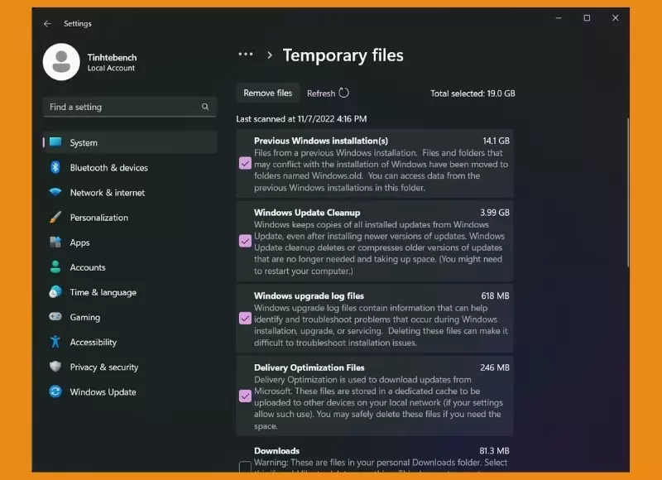Screen dimensions: 662x480
Task: Check the Downloads checkbox
Action: point(245,467)
